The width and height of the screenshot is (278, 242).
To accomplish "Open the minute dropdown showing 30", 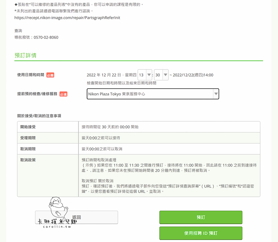I will tap(161, 75).
